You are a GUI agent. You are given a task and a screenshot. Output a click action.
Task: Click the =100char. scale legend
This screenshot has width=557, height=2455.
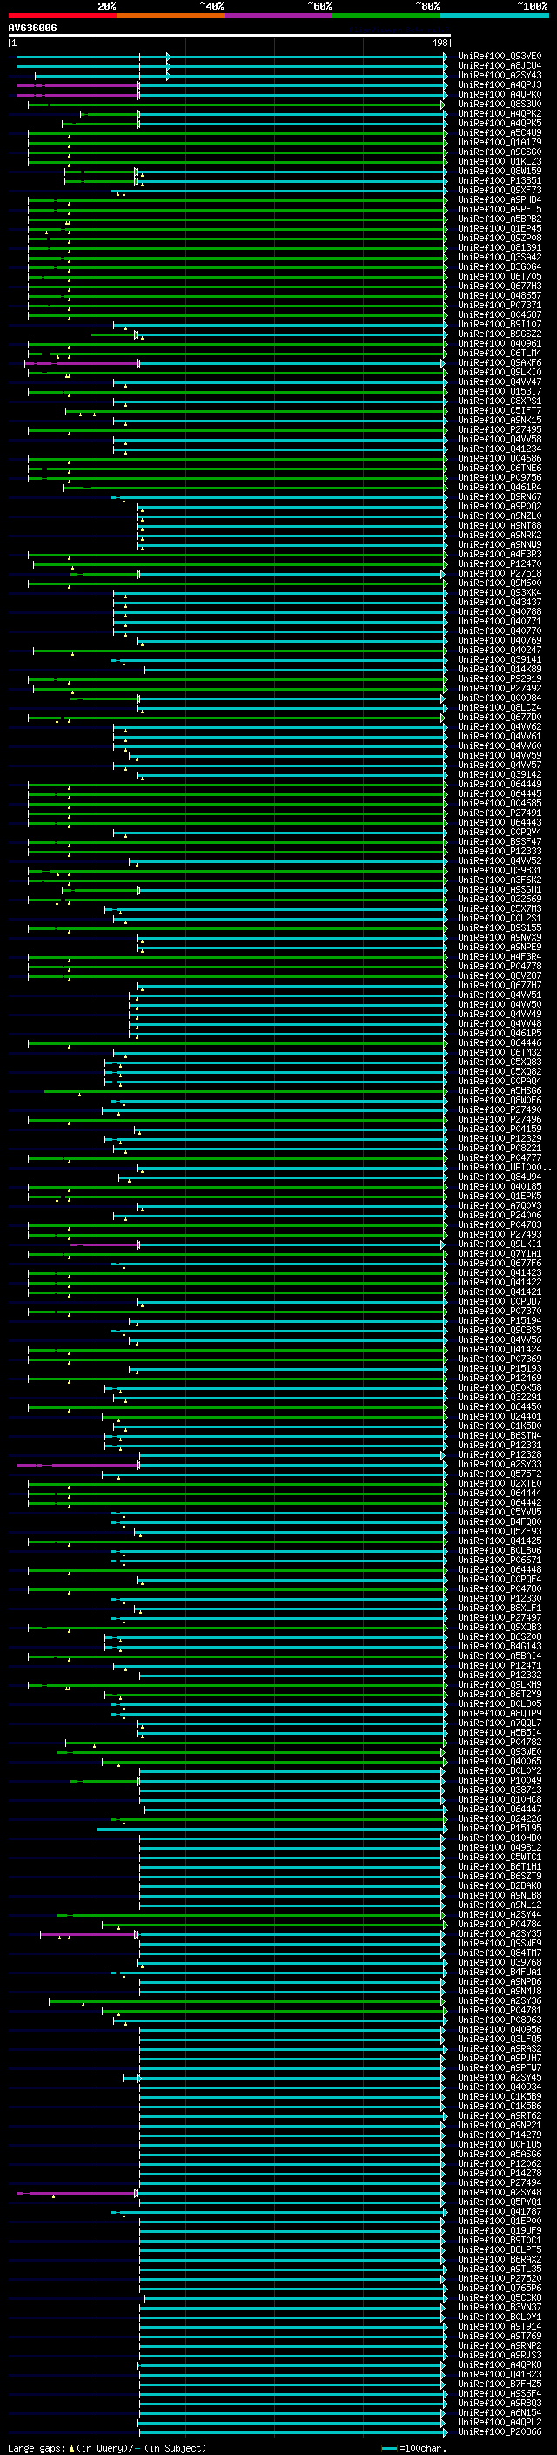tap(413, 2448)
